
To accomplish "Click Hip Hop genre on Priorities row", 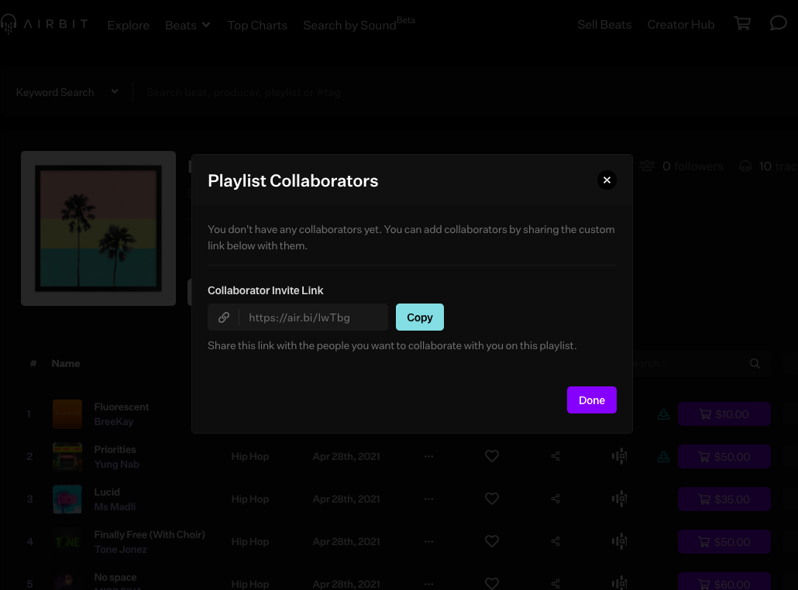I will (250, 456).
